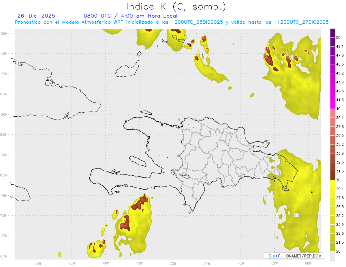Click the colorbar value '39.1'

340,118
